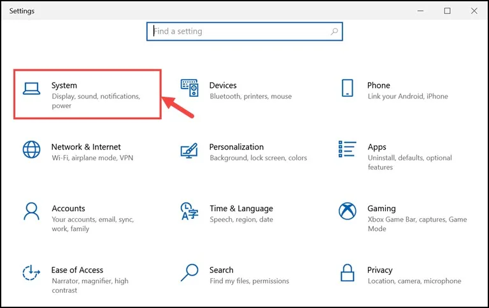This screenshot has width=489, height=308.
Task: Click 'Background, lock screen, colors' text
Action: (259, 158)
